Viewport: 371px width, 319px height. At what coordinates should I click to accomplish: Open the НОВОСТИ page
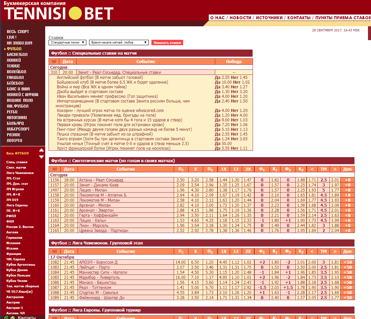point(240,18)
